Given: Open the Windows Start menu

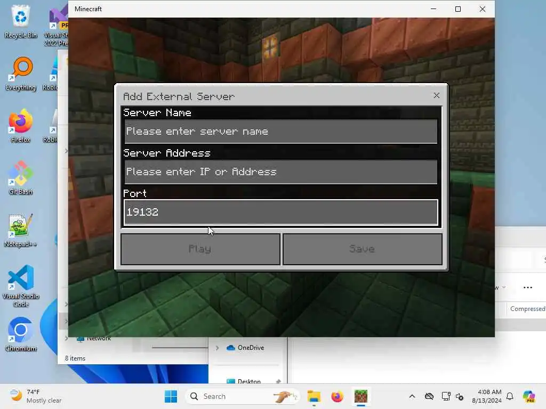Looking at the screenshot, I should (x=171, y=396).
